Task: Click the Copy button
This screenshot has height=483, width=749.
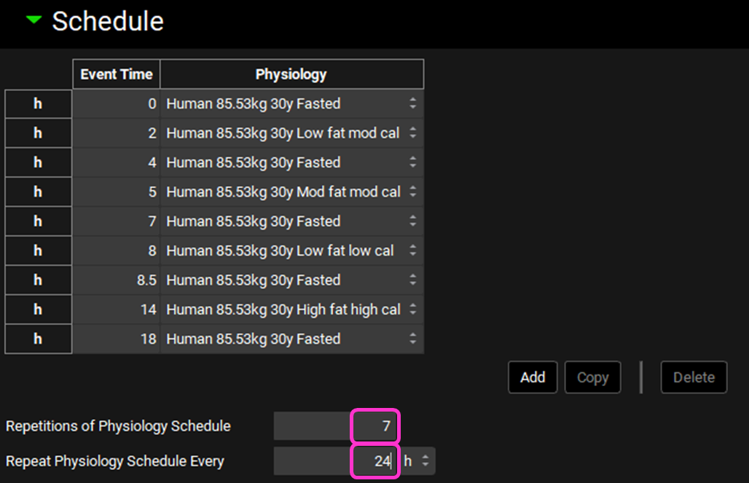Action: coord(592,377)
